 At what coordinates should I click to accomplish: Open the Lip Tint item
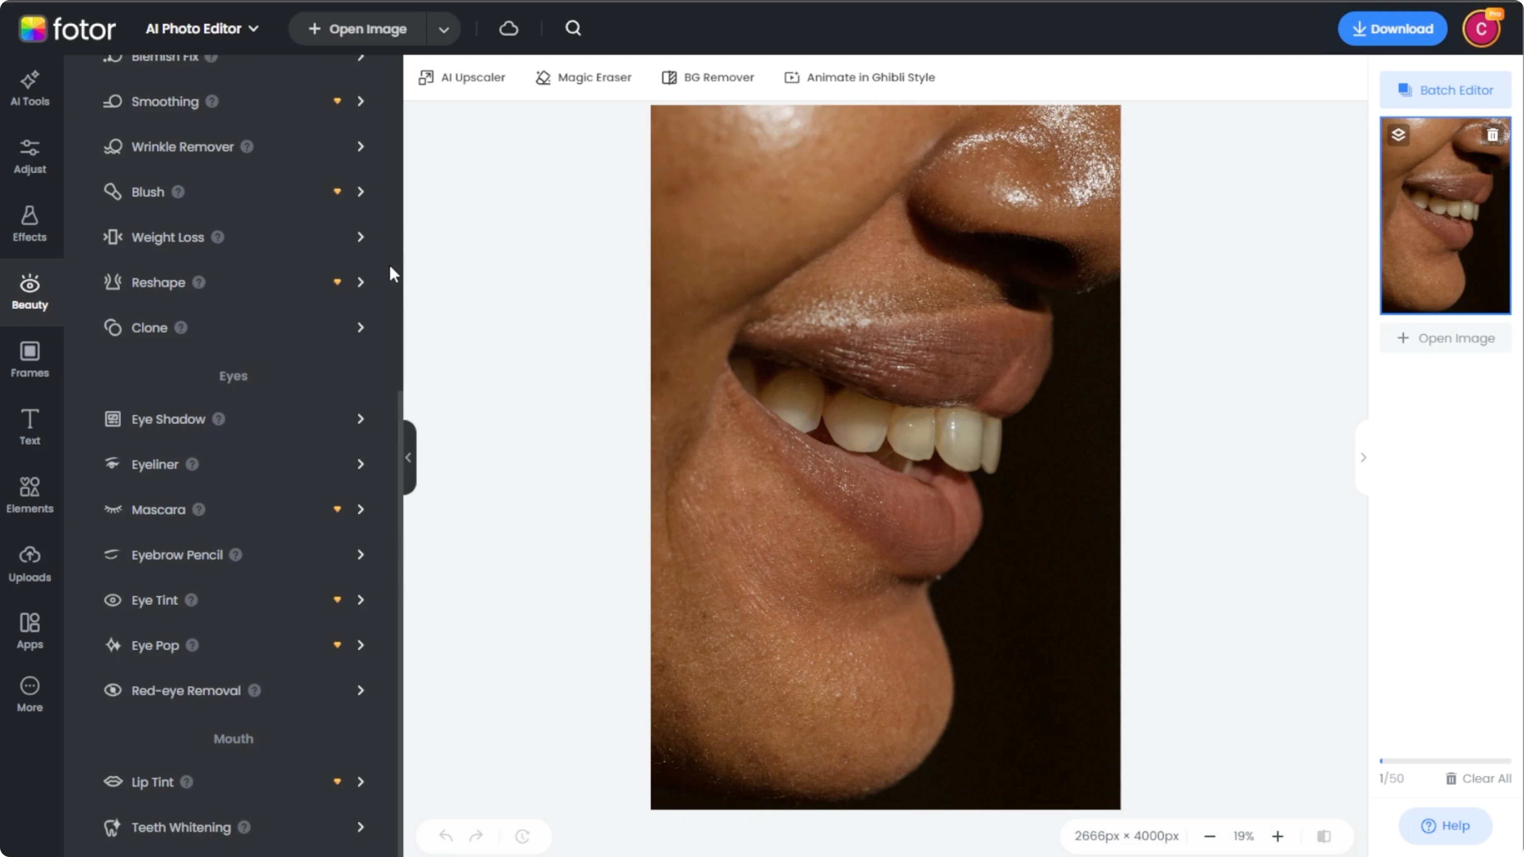click(x=234, y=782)
